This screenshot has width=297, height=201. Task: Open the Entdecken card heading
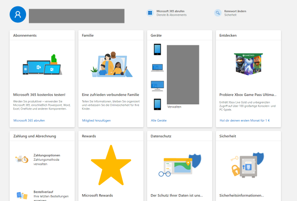[x=228, y=35]
